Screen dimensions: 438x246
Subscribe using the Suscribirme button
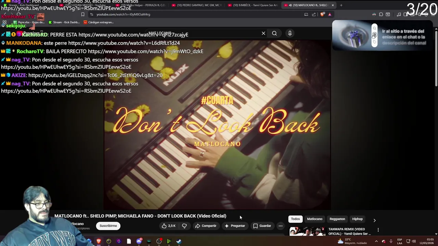coord(108,226)
